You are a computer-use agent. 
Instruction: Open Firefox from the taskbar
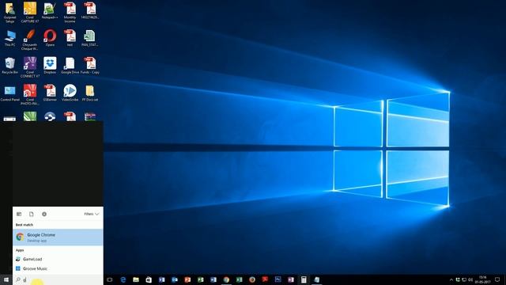coord(252,279)
